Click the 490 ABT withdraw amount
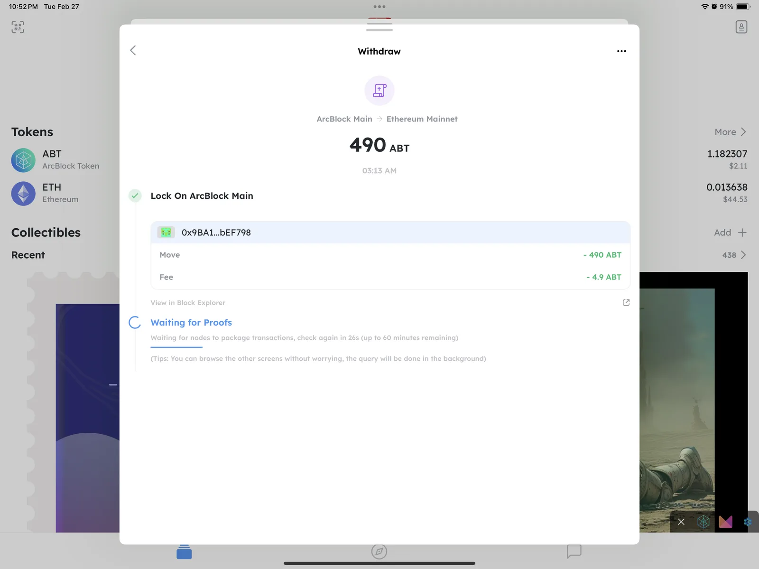 pyautogui.click(x=379, y=145)
